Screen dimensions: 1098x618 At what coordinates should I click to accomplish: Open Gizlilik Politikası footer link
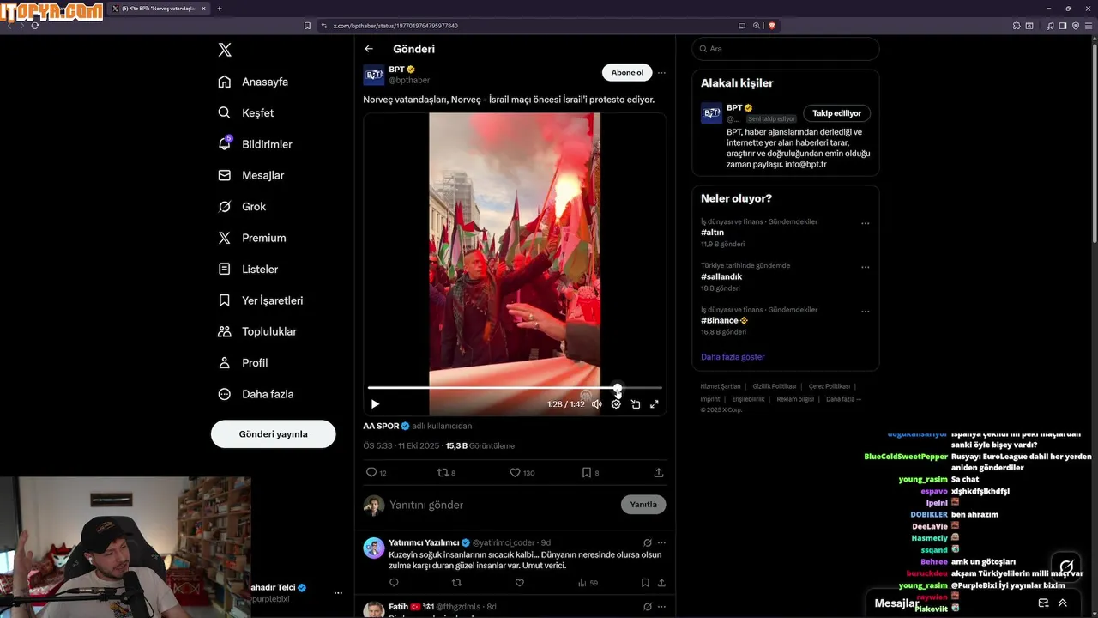[775, 386]
